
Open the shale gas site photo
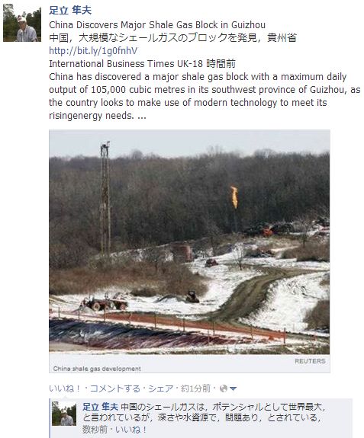[x=189, y=242]
